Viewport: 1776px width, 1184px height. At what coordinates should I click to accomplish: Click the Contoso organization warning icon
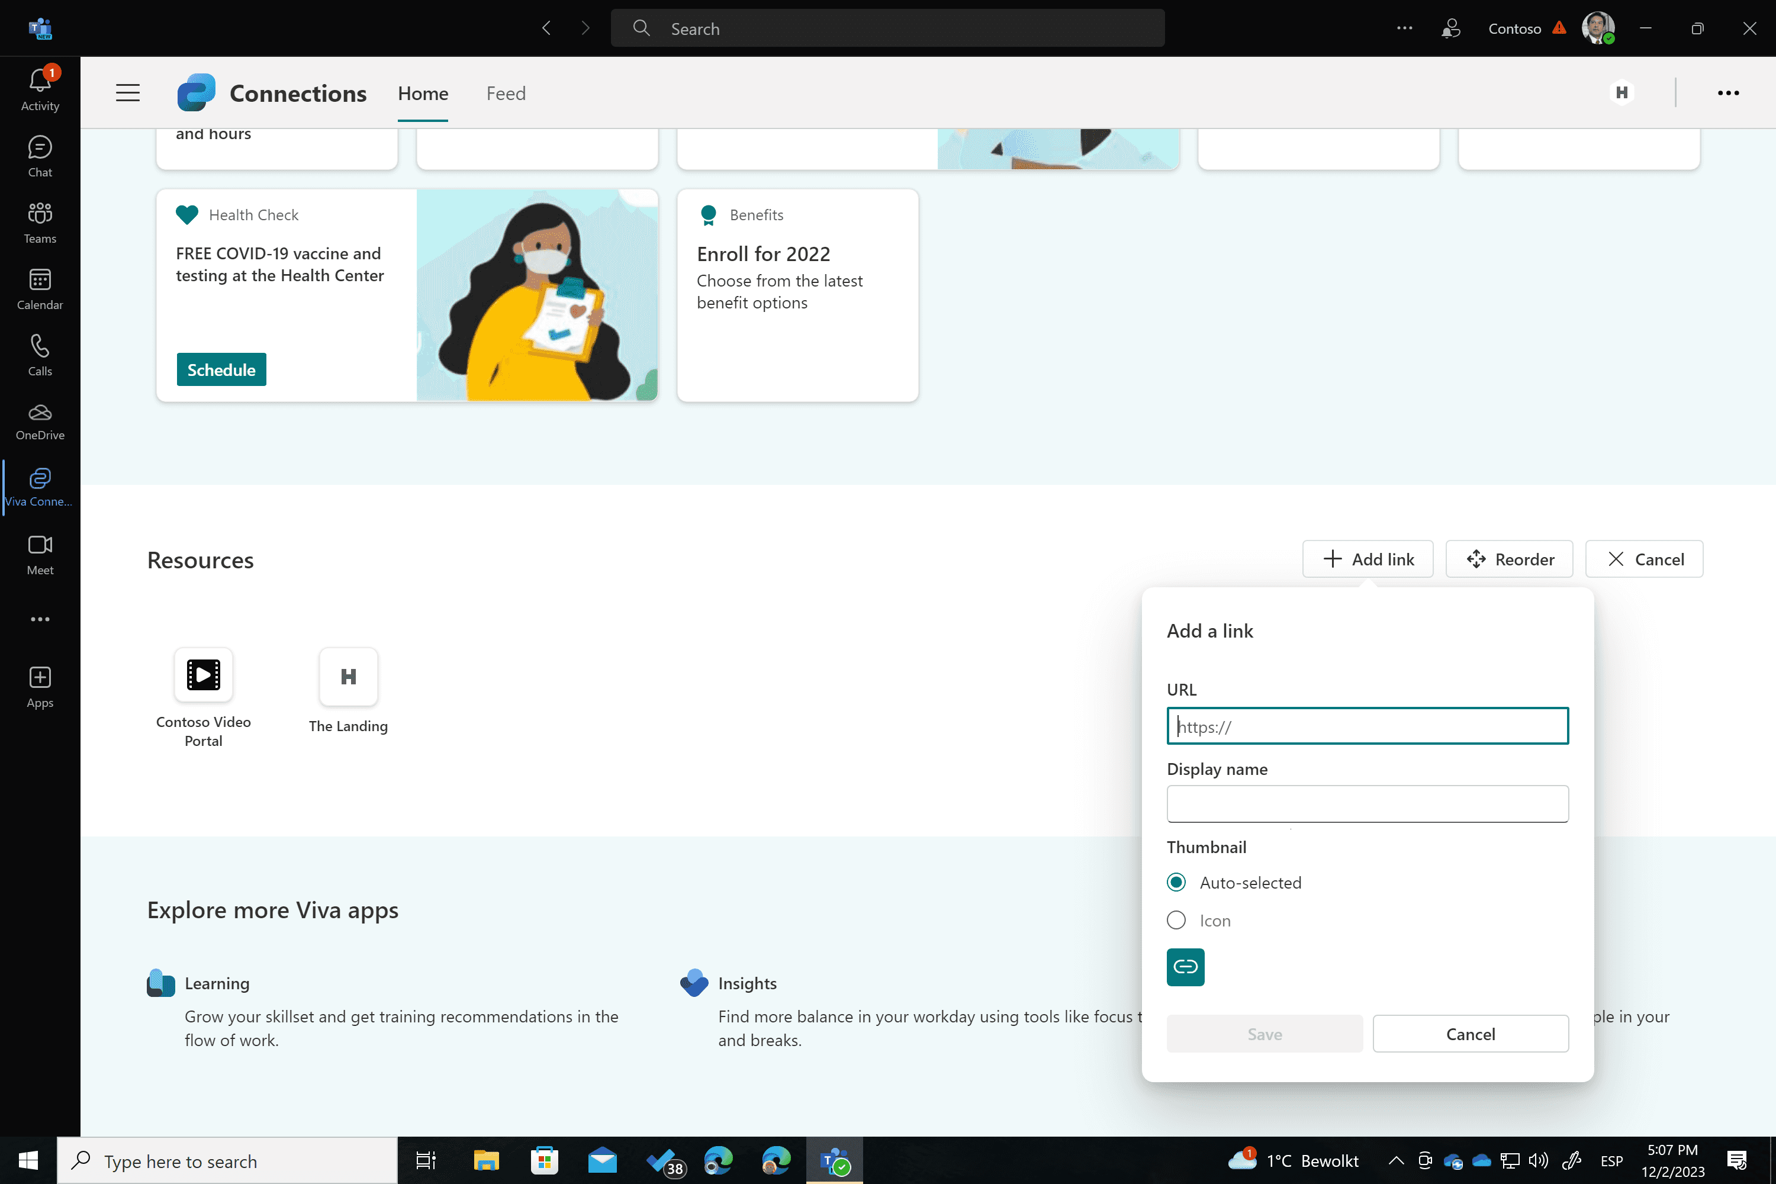click(x=1559, y=28)
